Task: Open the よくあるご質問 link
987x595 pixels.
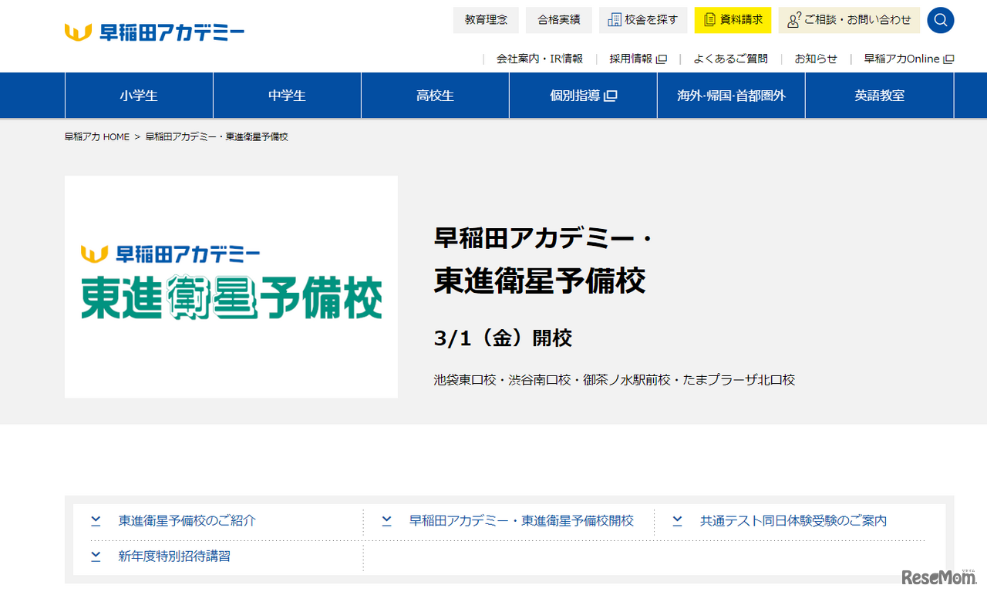Action: click(730, 58)
